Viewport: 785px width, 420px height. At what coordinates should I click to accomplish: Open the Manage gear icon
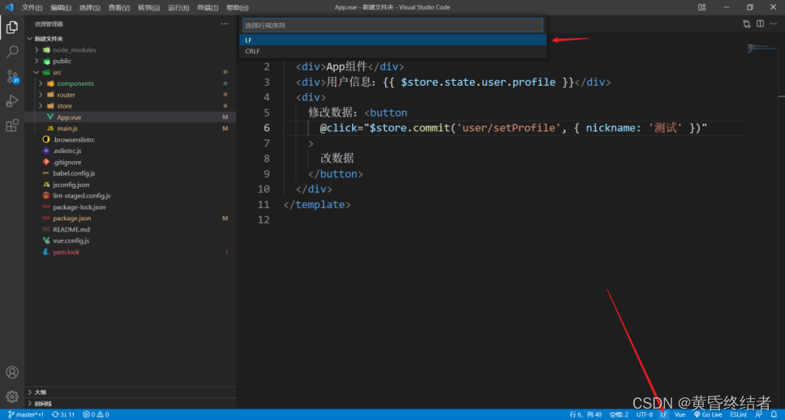12,397
